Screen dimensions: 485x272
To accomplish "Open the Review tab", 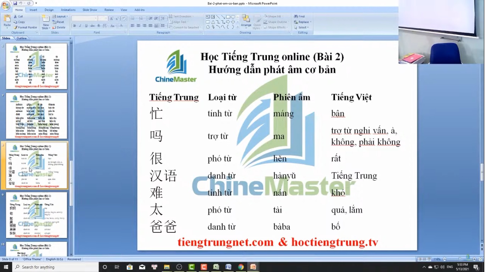I will [109, 10].
